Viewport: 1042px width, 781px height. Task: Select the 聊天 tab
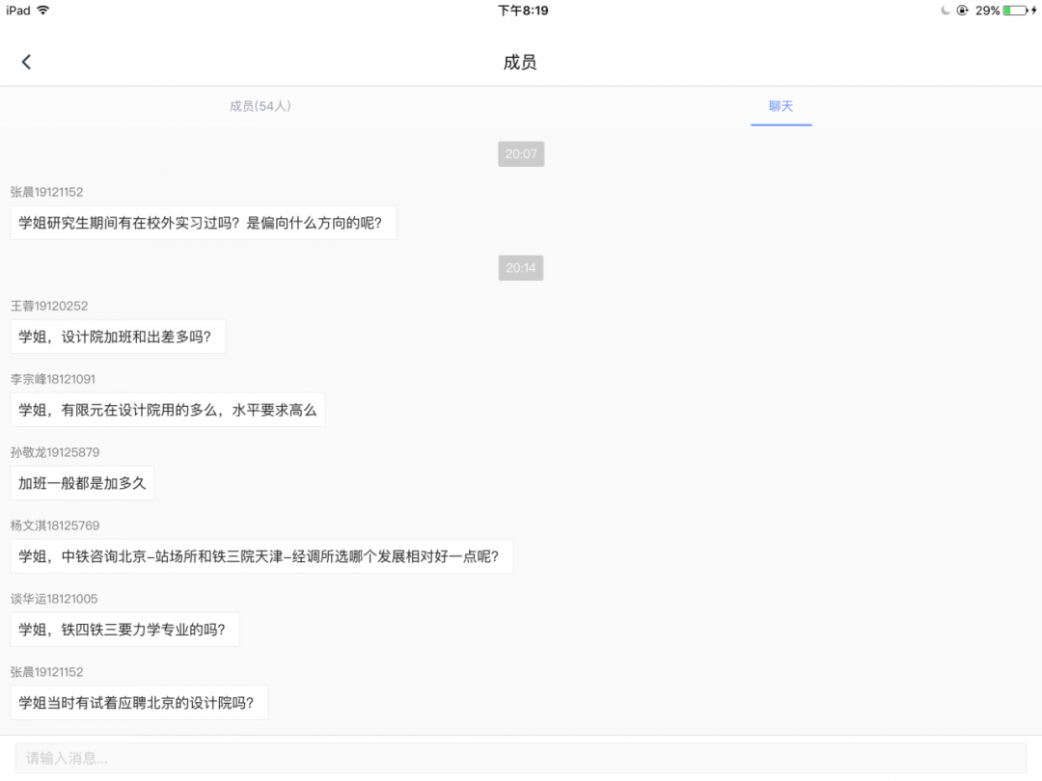781,106
